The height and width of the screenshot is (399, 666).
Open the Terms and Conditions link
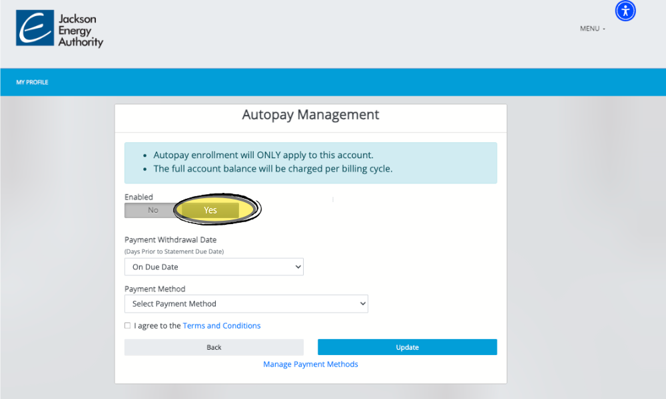coord(222,326)
